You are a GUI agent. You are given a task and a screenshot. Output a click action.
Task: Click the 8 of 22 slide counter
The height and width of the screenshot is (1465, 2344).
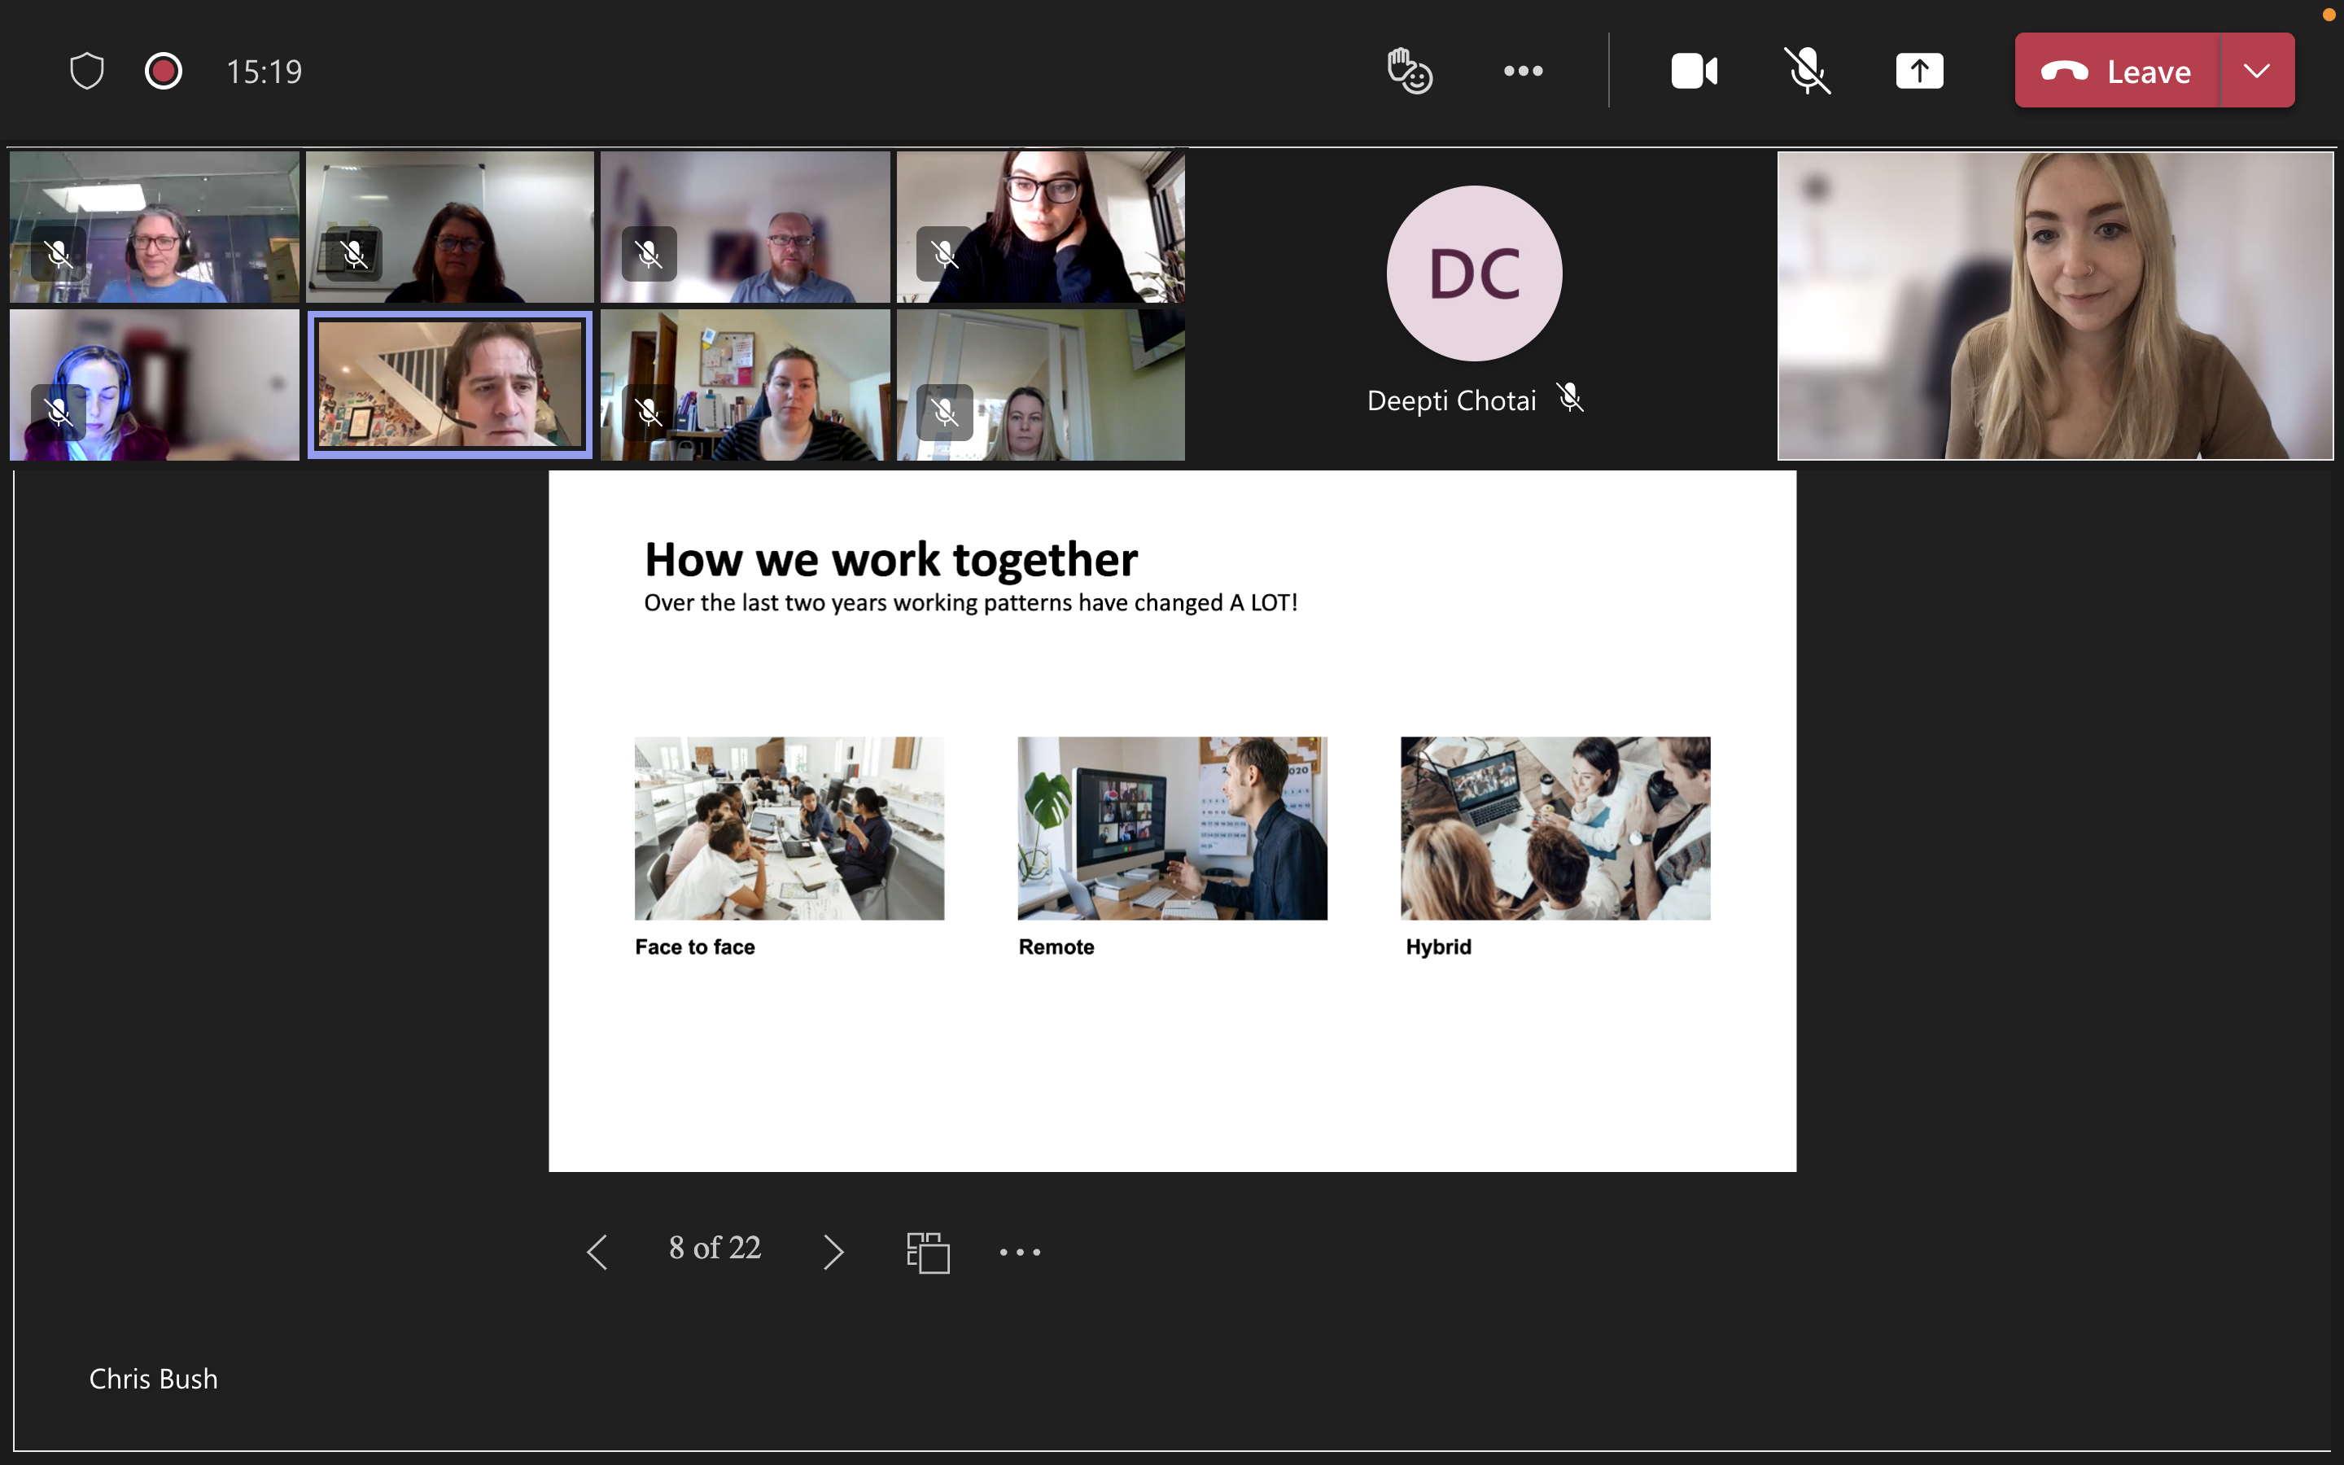click(715, 1248)
